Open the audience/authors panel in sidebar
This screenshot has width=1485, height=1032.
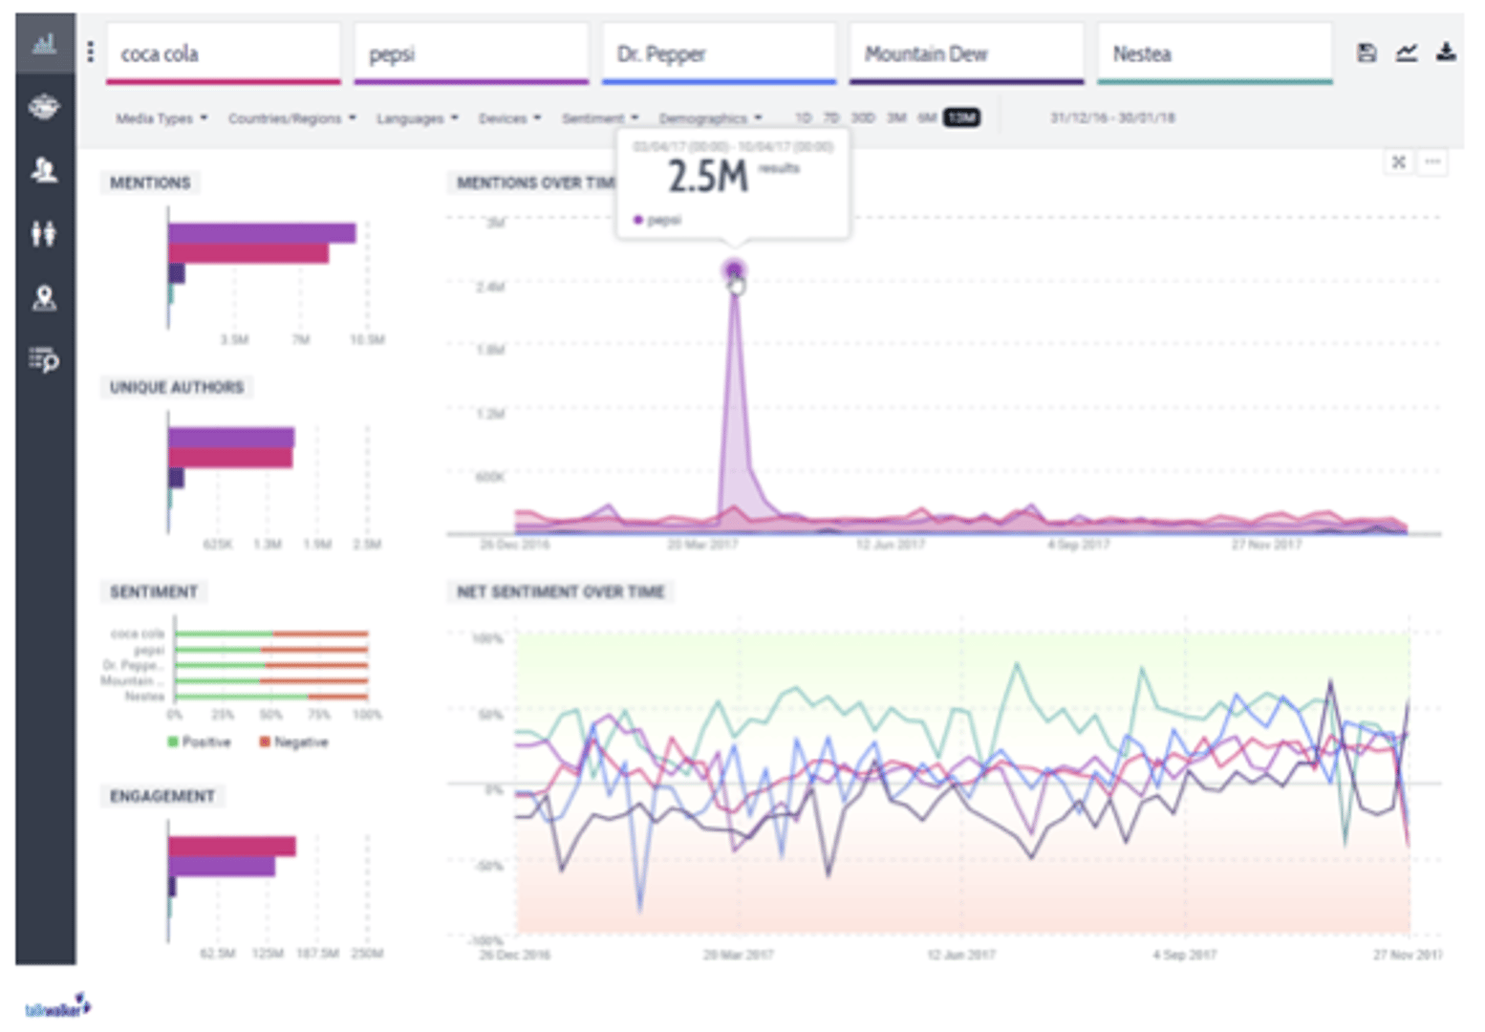[x=44, y=170]
